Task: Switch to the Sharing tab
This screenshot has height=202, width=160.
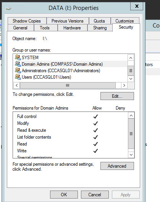Action: click(x=100, y=28)
